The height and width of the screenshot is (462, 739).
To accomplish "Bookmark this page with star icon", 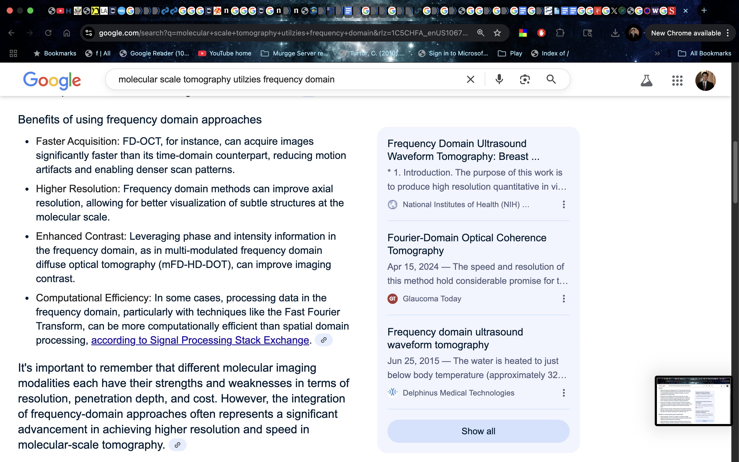I will [x=497, y=33].
